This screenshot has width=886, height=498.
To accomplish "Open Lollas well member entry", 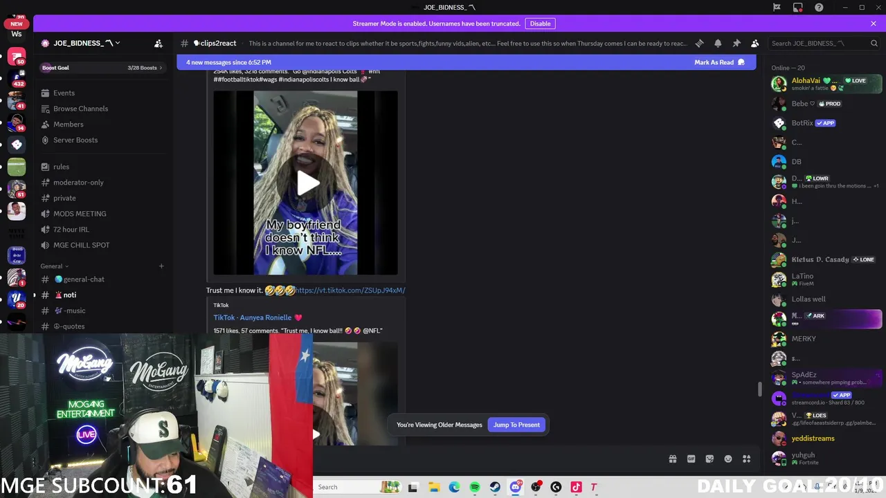I will coord(826,299).
